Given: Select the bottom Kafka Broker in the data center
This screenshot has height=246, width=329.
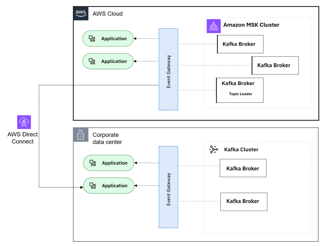Looking at the screenshot, I should coord(244,201).
